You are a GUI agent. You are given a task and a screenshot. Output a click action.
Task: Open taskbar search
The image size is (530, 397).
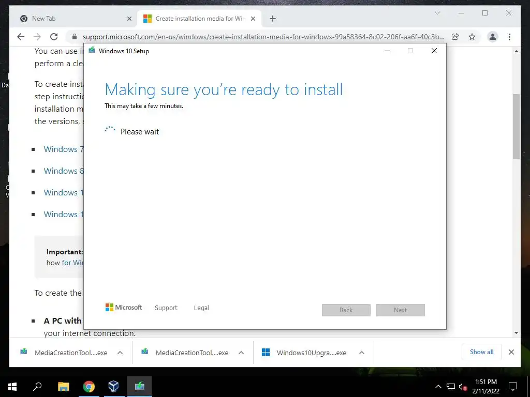tap(37, 387)
